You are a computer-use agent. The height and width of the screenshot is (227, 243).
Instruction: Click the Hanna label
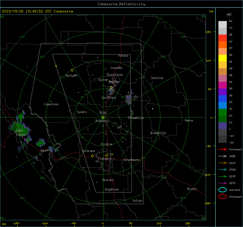(x=189, y=120)
